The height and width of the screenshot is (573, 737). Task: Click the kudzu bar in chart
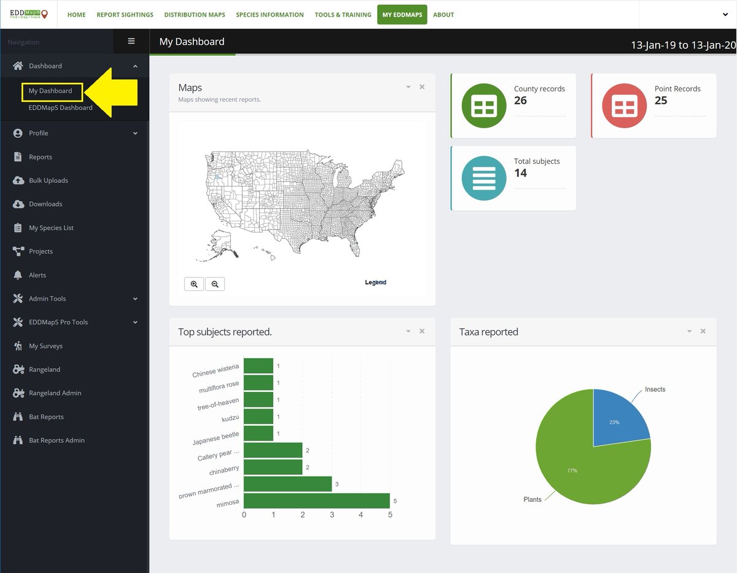point(259,417)
